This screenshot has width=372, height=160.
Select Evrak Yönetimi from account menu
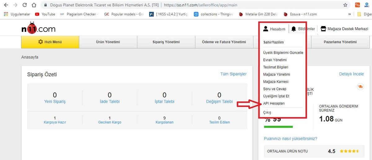tap(275, 60)
